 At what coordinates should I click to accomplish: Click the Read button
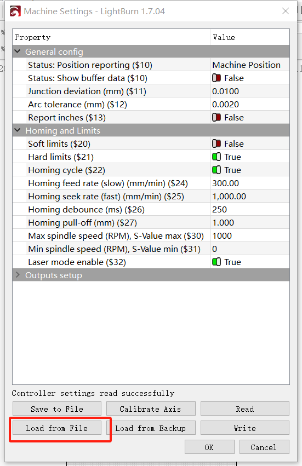(245, 409)
